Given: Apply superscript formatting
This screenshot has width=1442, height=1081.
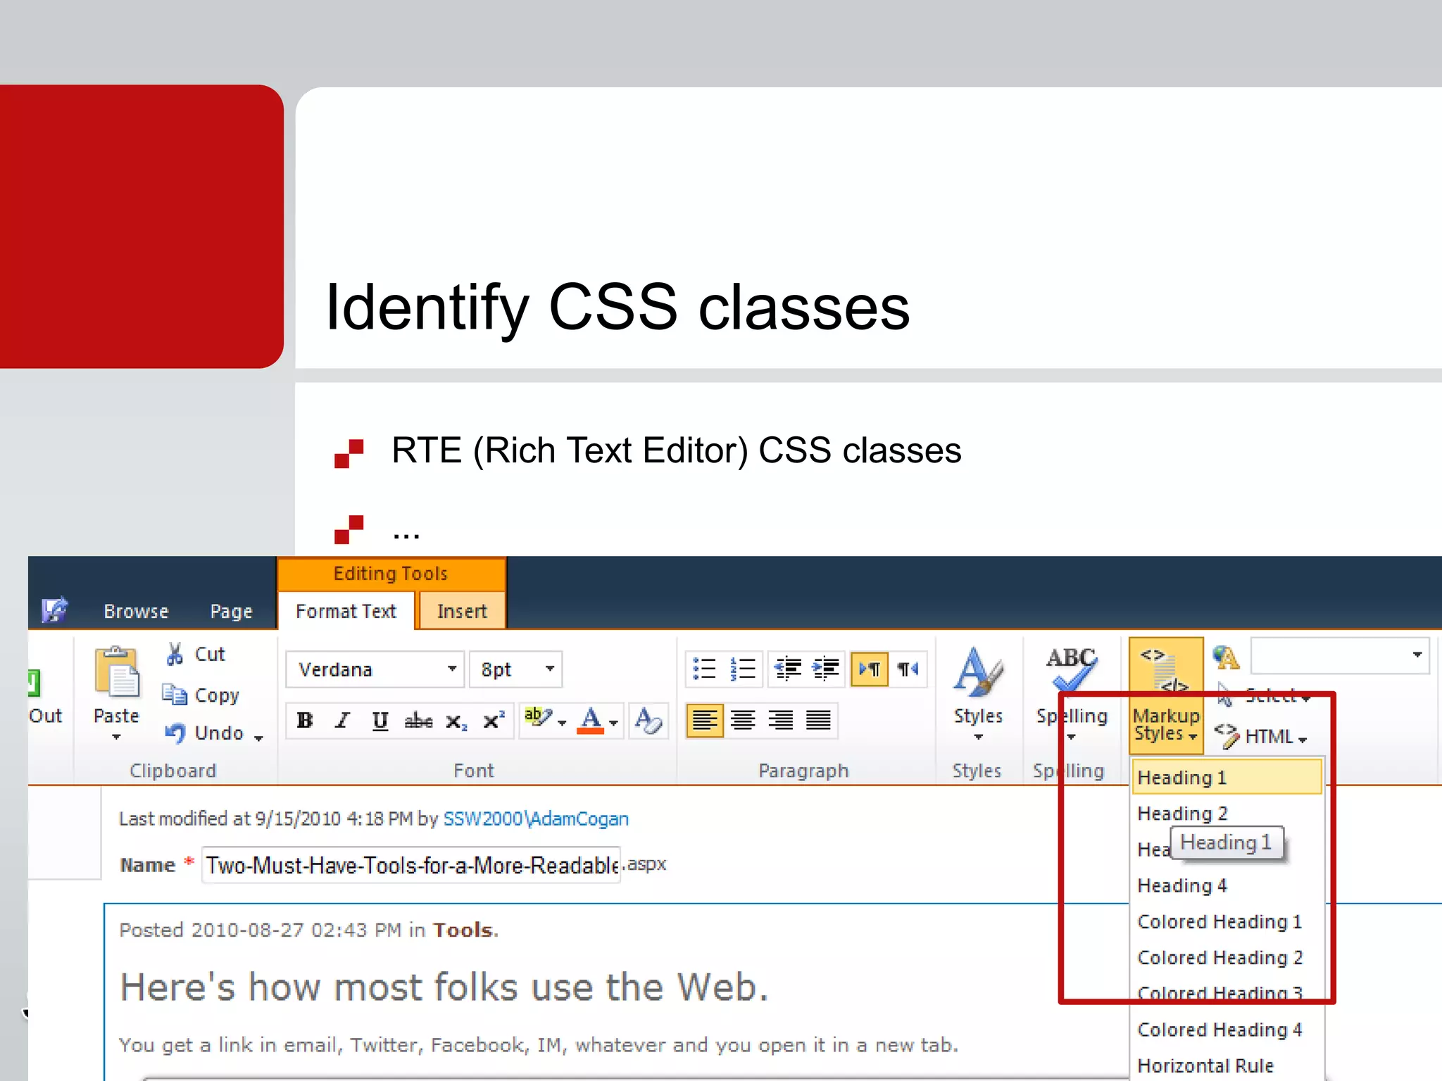Looking at the screenshot, I should click(494, 721).
